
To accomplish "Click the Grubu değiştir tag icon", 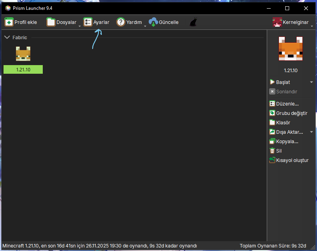I will point(272,113).
